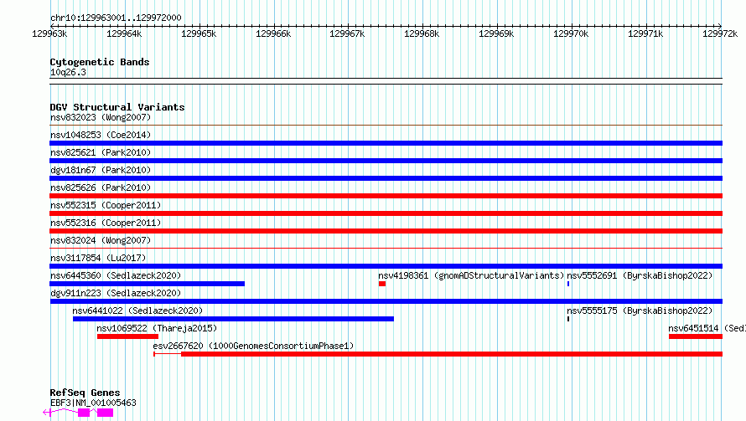Click the tiny blue marker under nsv5552691
Image resolution: width=746 pixels, height=421 pixels.
click(568, 284)
